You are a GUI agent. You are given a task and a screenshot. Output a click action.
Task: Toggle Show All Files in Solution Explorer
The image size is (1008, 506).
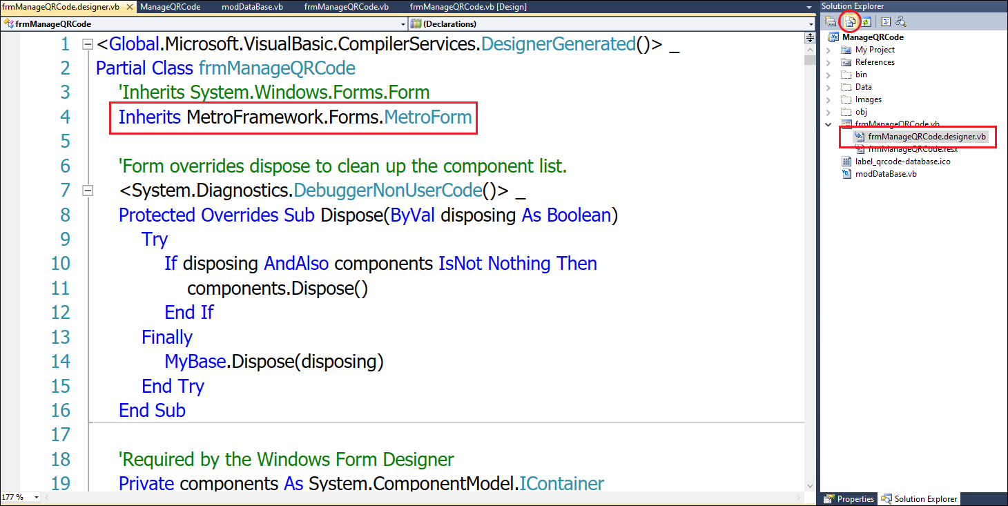pos(851,22)
